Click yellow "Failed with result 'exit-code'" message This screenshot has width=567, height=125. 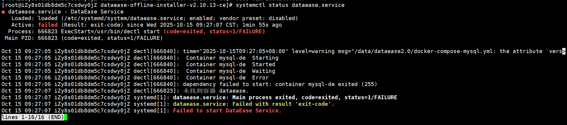(283, 104)
